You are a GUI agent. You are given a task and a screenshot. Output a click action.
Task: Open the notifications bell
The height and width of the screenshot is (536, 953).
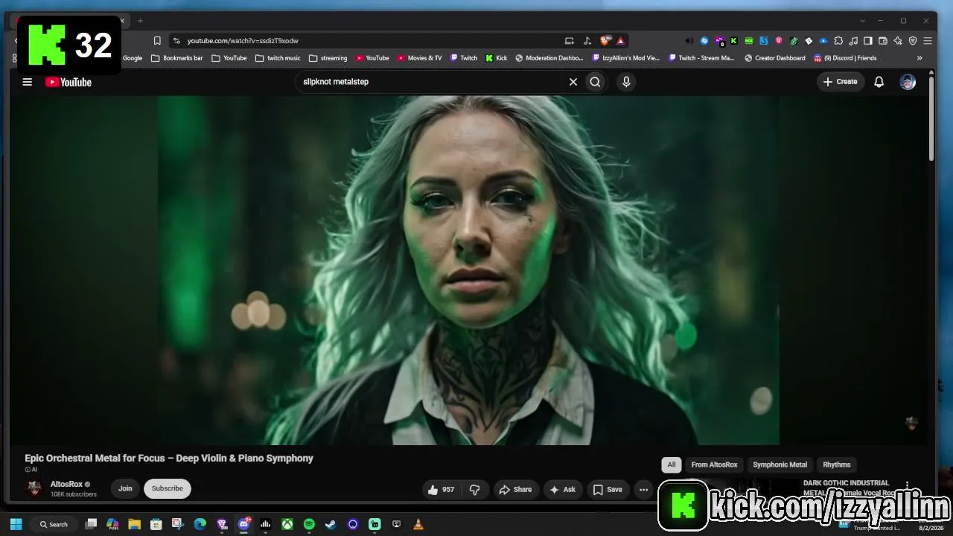click(879, 82)
